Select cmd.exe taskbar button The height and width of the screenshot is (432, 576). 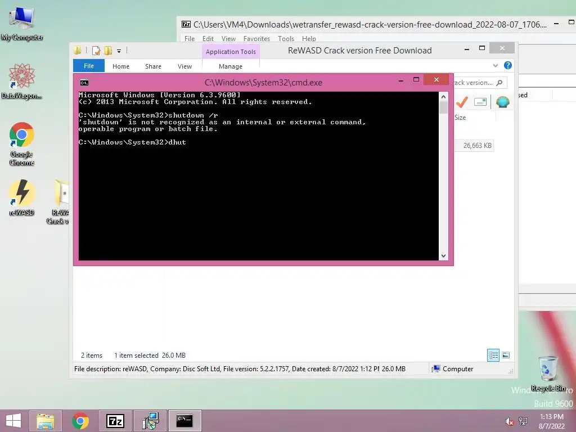[x=184, y=421]
